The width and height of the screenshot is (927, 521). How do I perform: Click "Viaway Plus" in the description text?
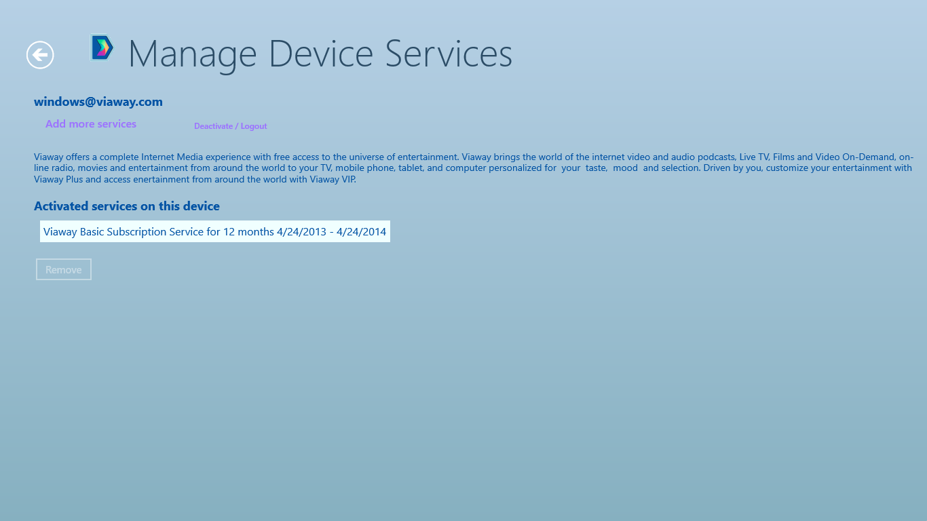(x=58, y=180)
